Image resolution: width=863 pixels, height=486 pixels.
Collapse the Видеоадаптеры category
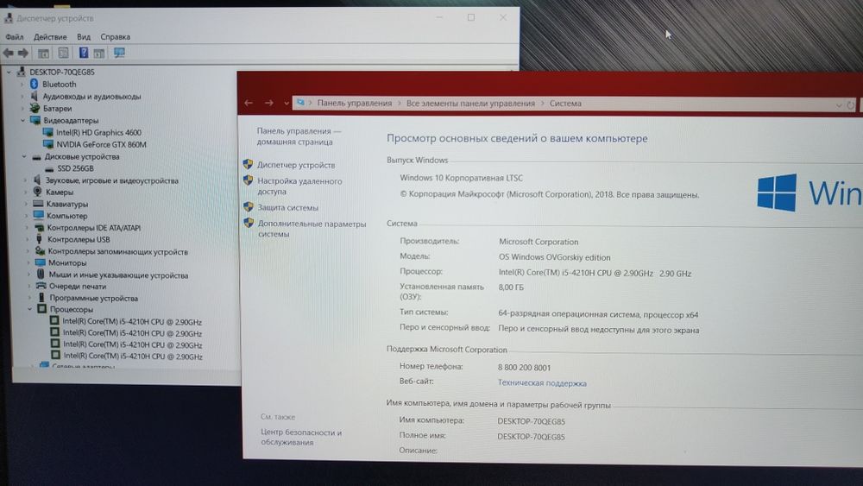(22, 120)
